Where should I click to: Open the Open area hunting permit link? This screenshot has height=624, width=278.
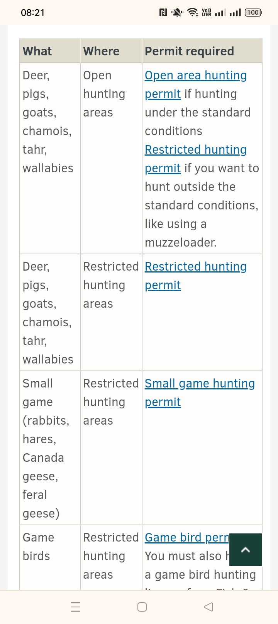(196, 84)
